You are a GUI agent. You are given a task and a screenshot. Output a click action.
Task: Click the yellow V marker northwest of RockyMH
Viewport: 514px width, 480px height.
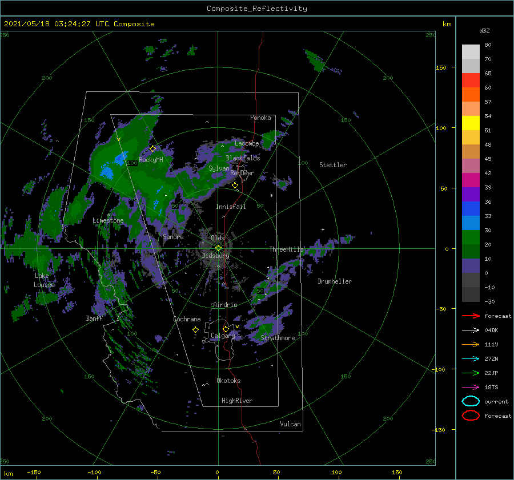pyautogui.click(x=119, y=140)
